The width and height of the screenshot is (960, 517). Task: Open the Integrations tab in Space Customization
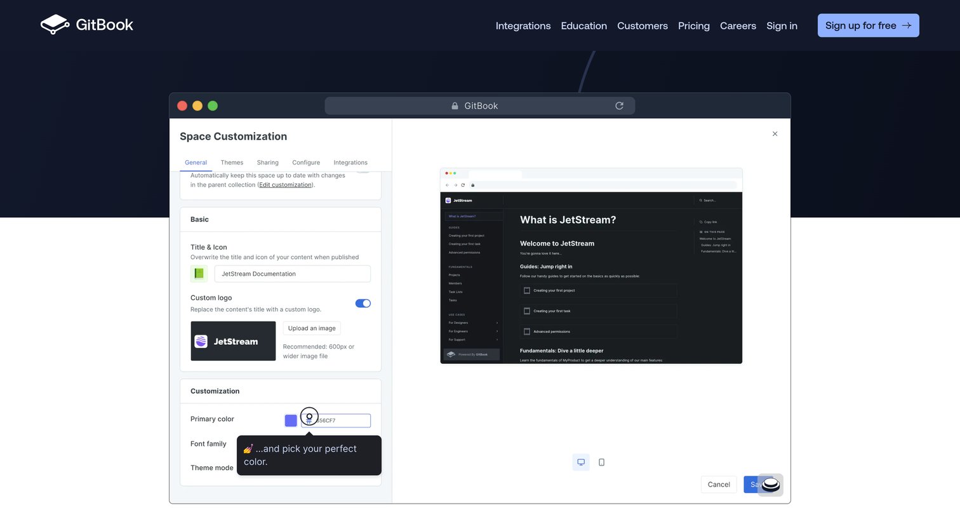[x=350, y=163]
